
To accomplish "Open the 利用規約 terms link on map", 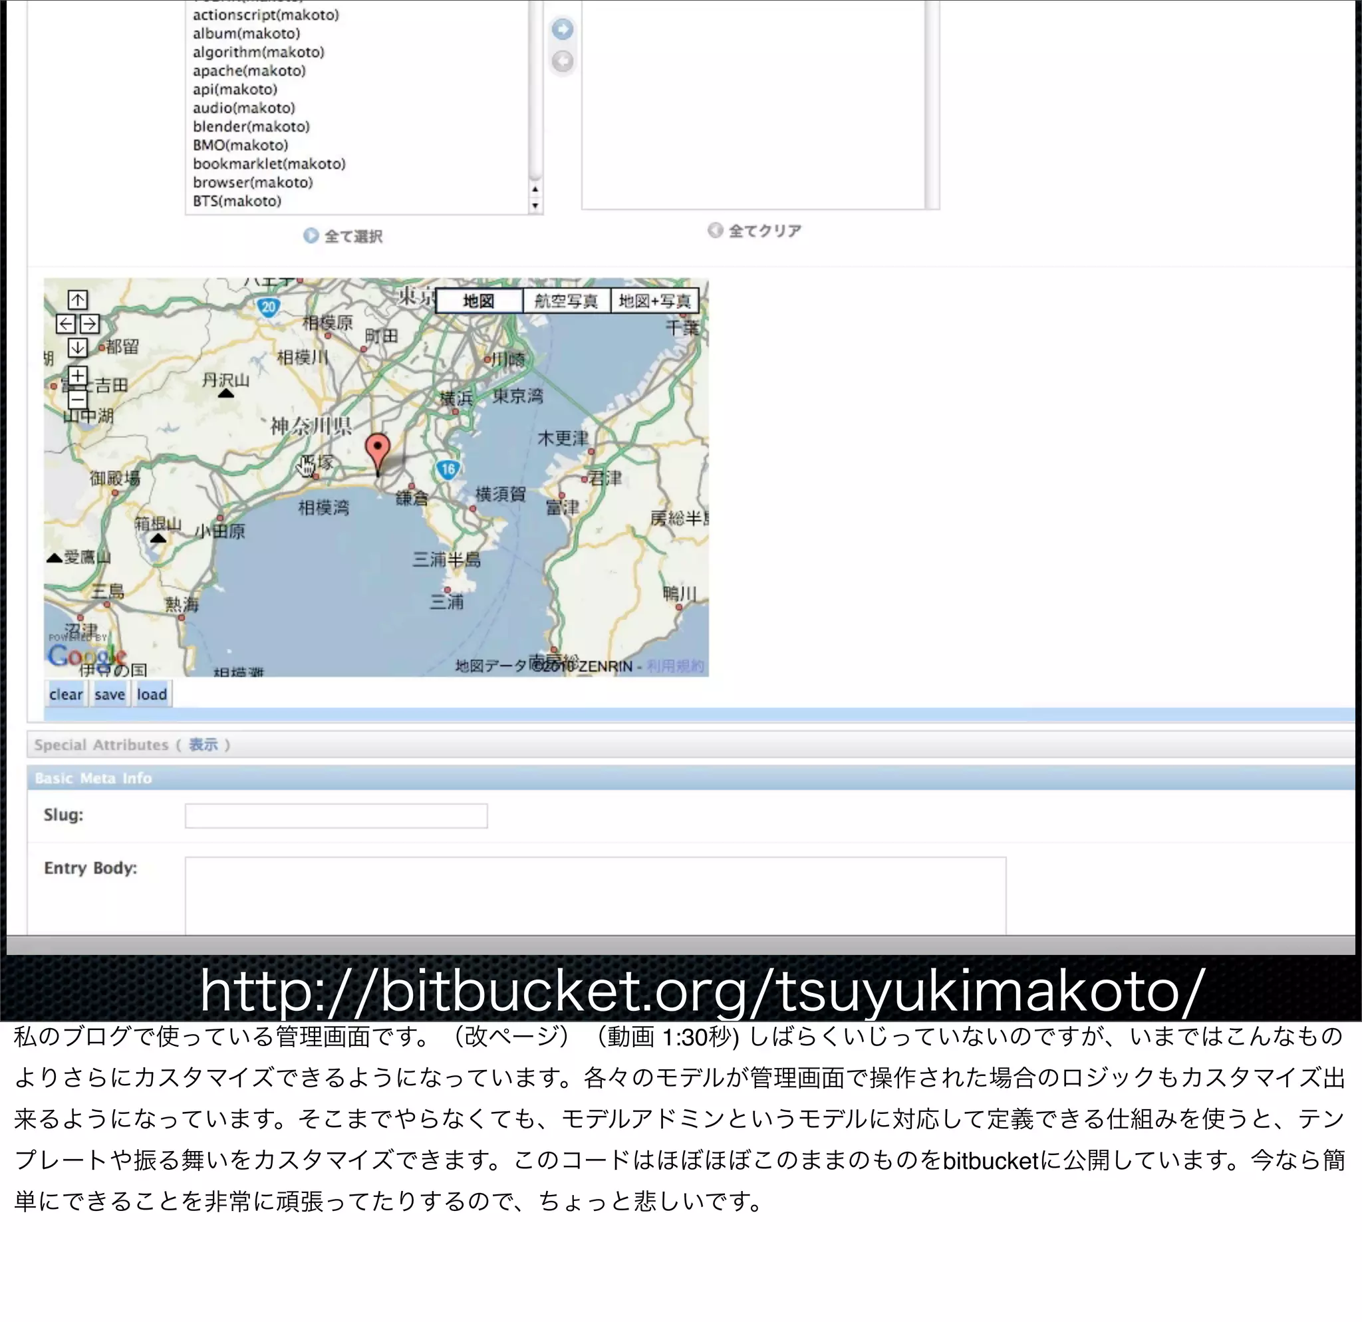I will click(x=675, y=666).
